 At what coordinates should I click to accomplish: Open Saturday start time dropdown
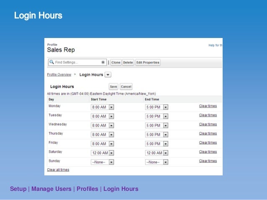tap(103, 153)
